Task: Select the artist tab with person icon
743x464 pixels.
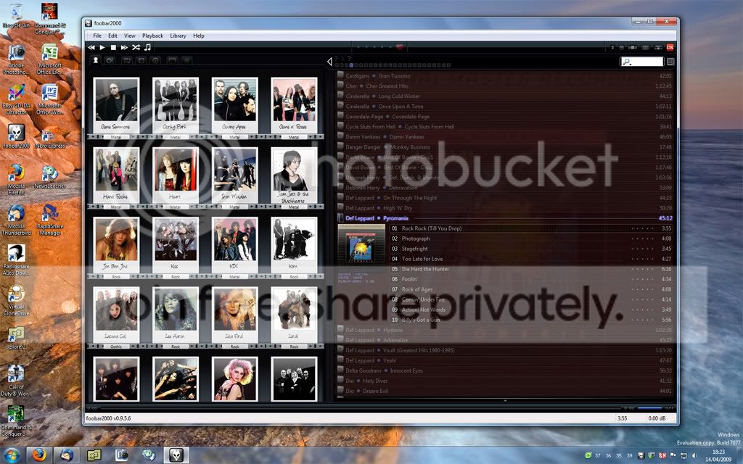Action: [96, 61]
